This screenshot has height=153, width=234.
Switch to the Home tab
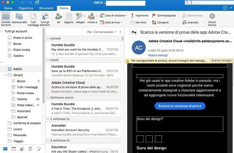click(x=8, y=8)
